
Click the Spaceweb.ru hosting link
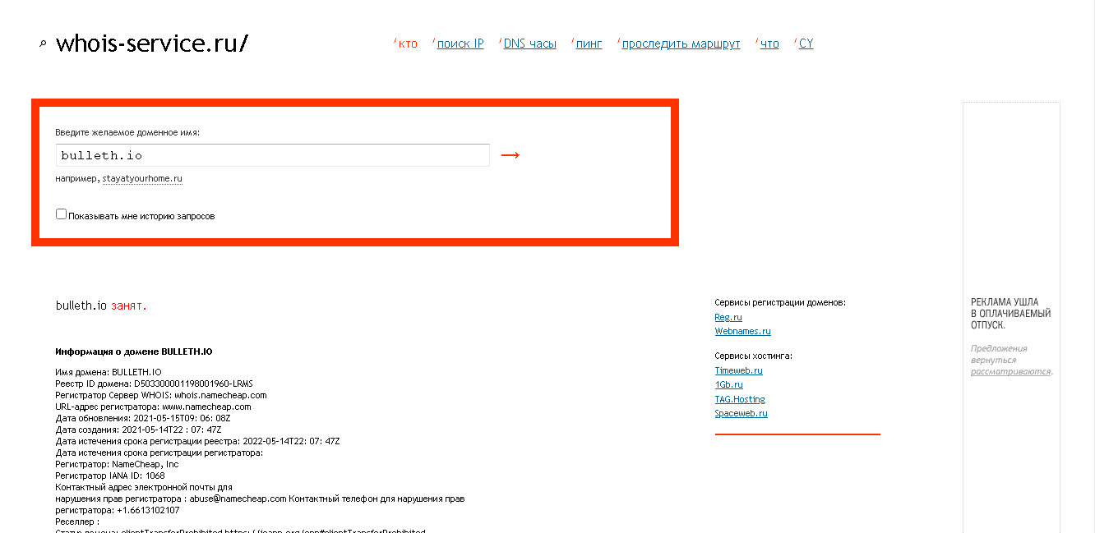[741, 413]
